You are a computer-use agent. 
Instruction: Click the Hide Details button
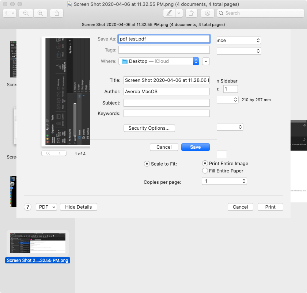point(78,207)
